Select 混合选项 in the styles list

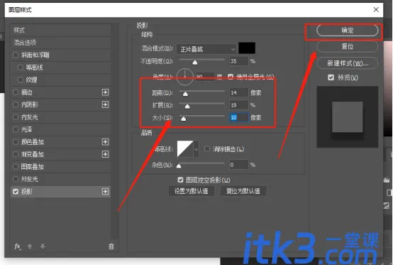pyautogui.click(x=60, y=43)
